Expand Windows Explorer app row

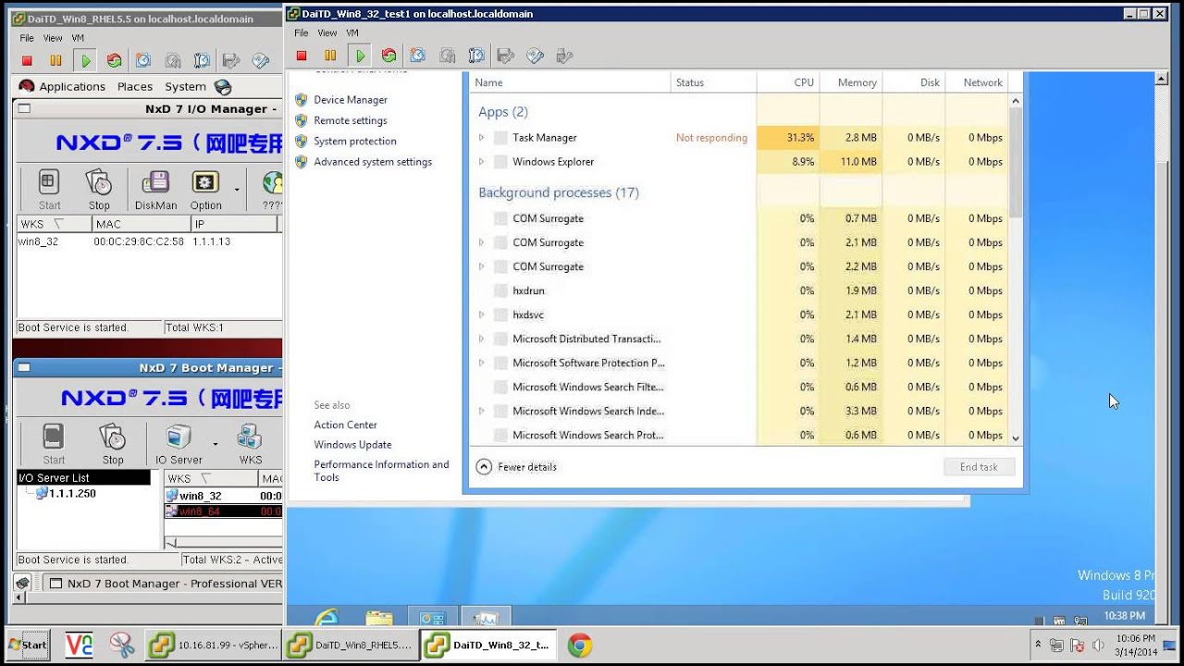[x=481, y=162]
